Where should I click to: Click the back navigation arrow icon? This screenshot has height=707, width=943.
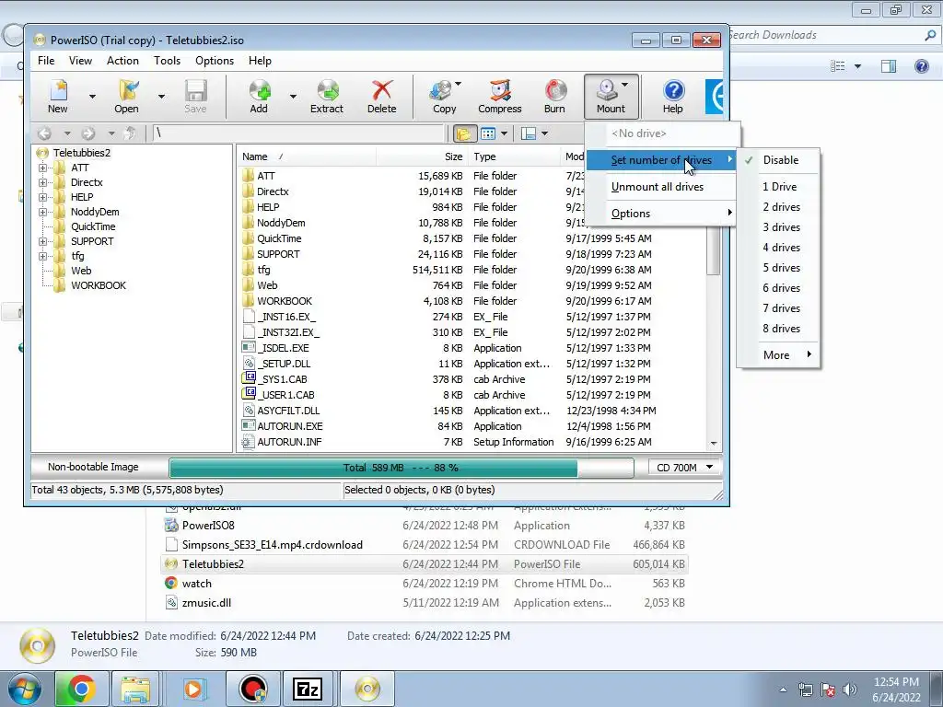[44, 133]
